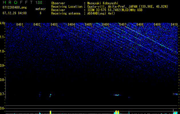The image size is (180, 114).
Task: Click the kHz axis unit label
Action: pos(3,23)
